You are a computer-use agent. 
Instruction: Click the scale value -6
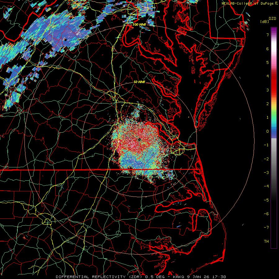tap(266, 214)
